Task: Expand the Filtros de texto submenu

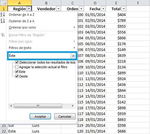Action: point(42,48)
